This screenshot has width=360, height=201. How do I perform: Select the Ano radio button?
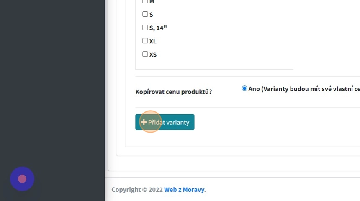coord(244,88)
